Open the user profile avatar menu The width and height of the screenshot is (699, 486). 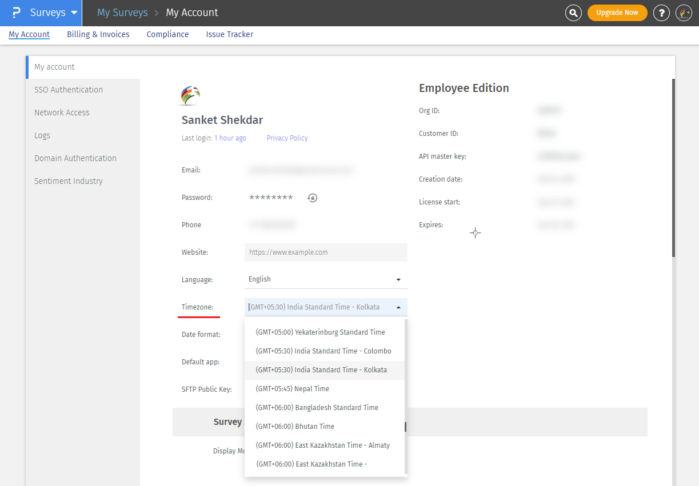click(684, 13)
